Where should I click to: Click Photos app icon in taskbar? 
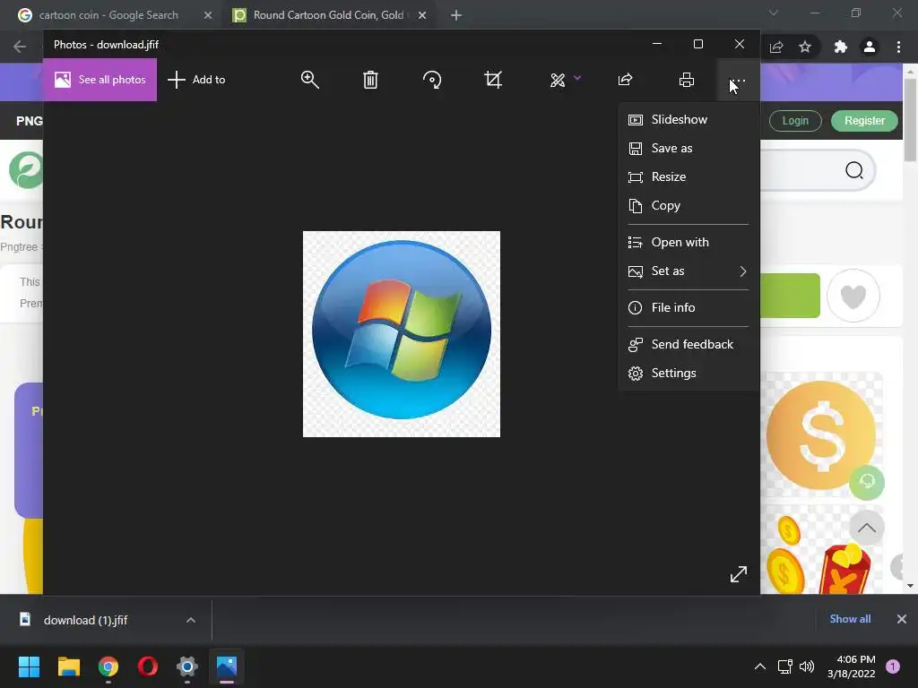227,666
